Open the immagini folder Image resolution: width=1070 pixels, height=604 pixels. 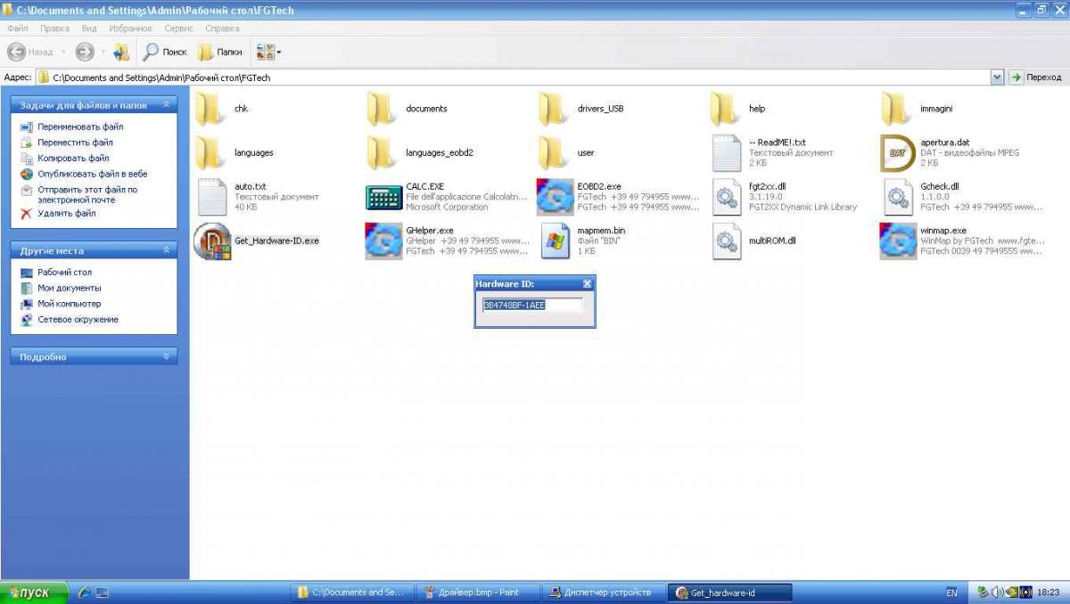click(898, 109)
